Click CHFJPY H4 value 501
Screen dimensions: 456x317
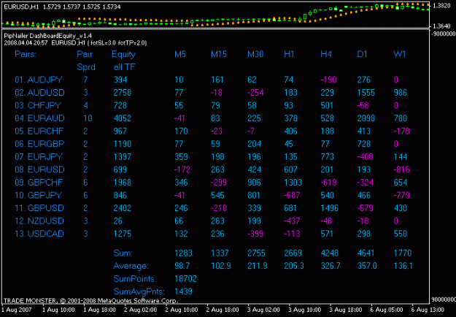(x=327, y=105)
